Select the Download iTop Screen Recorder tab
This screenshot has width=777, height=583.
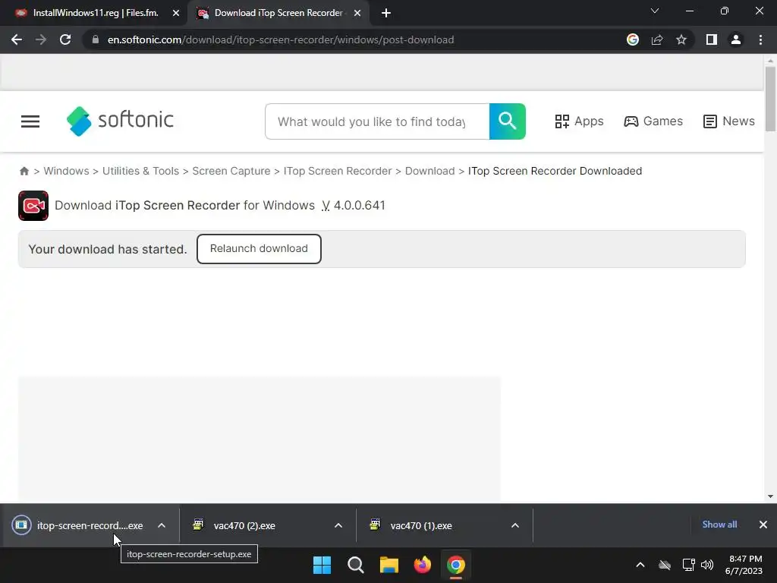point(278,13)
